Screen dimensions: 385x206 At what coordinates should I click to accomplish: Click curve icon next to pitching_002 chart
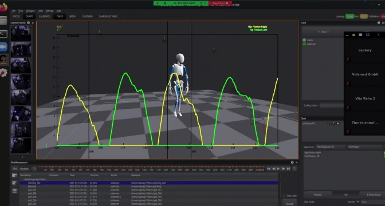[x=329, y=124]
